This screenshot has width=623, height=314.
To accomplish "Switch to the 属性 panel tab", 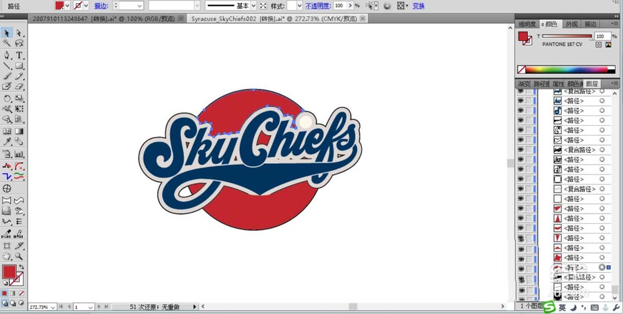I will [x=558, y=84].
